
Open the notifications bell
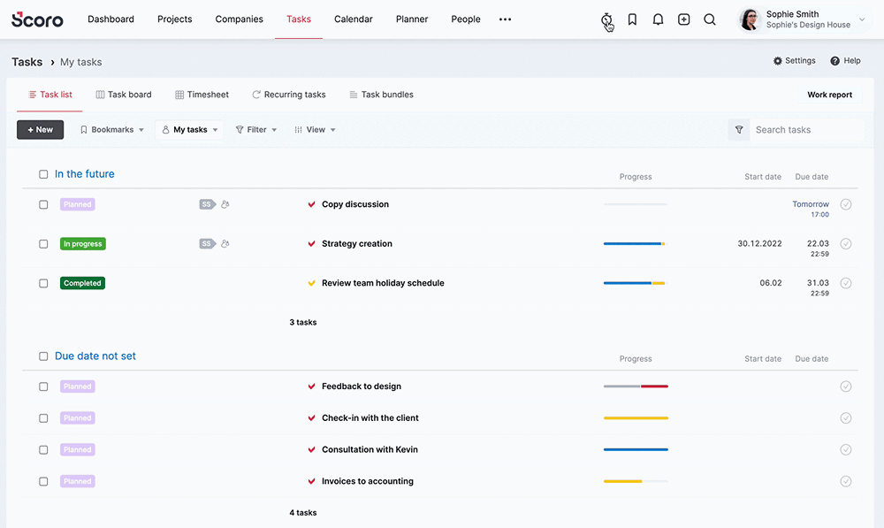658,19
